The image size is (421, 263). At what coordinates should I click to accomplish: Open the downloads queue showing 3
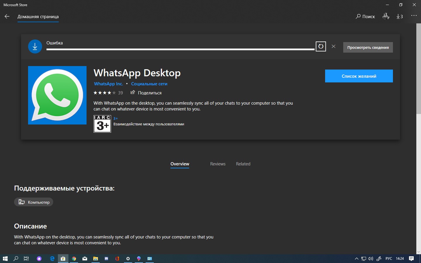[400, 16]
